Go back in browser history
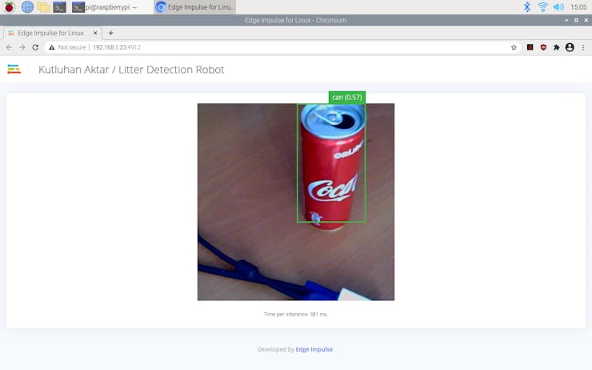The height and width of the screenshot is (370, 592). point(9,47)
